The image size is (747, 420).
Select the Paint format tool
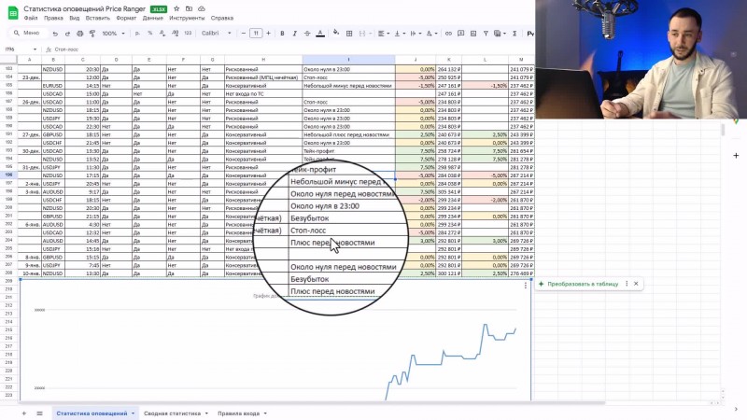pyautogui.click(x=92, y=34)
